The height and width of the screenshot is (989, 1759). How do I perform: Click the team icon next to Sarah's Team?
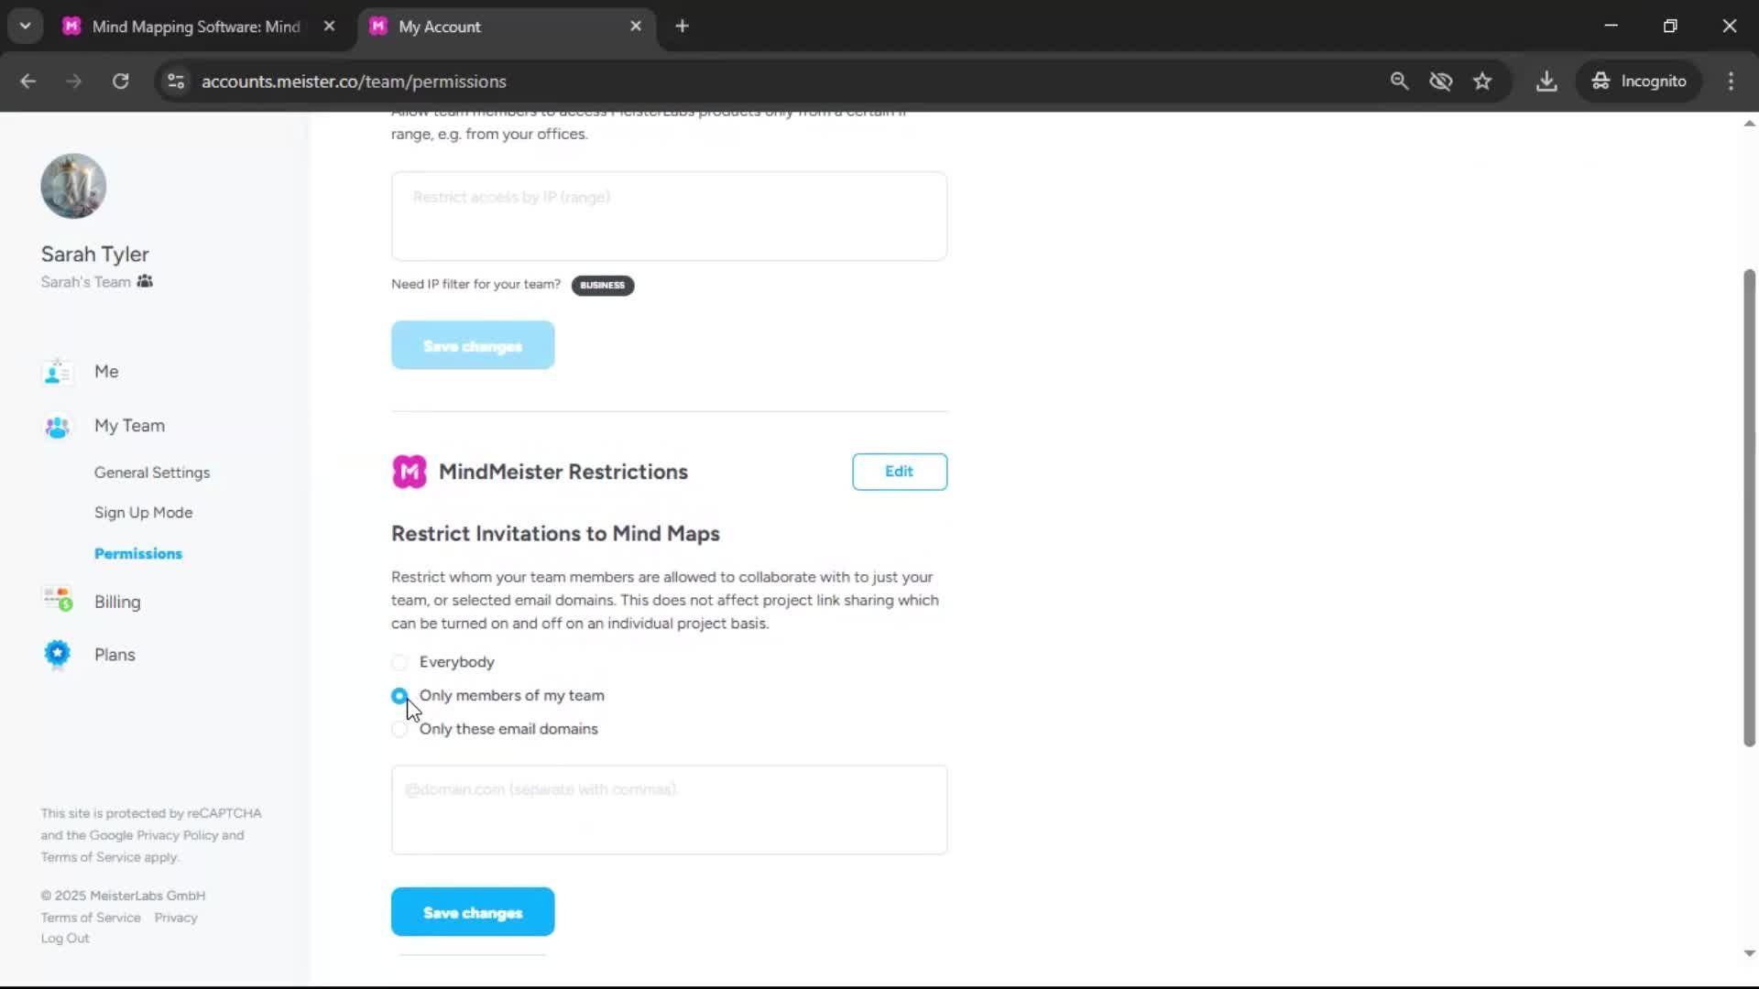click(x=145, y=282)
